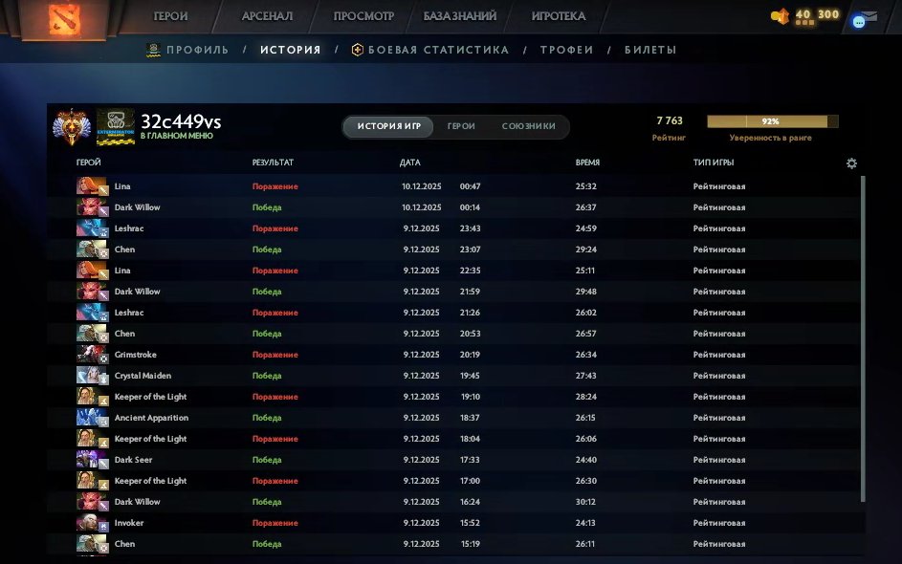The image size is (902, 564).
Task: Click the 92% rank confidence bar
Action: coord(771,120)
